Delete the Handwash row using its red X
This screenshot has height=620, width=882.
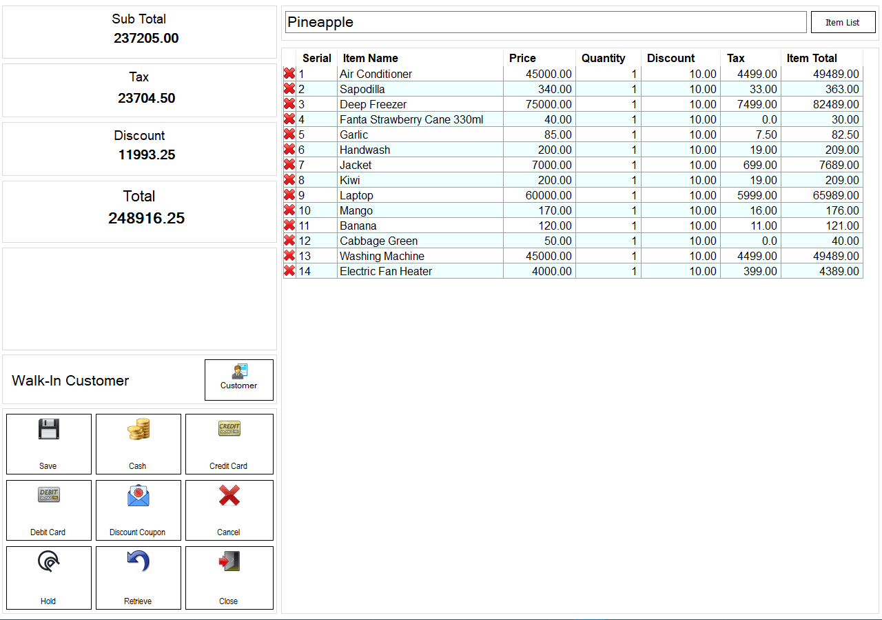(289, 150)
